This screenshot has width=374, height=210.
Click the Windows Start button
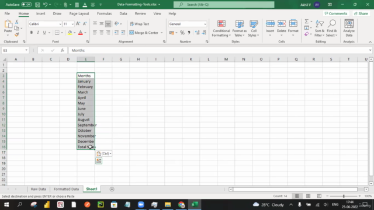(6, 205)
